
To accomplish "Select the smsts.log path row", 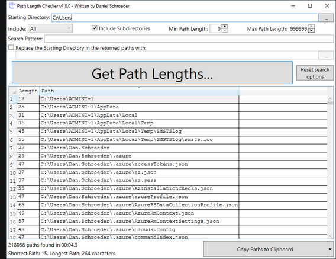I will [139, 140].
